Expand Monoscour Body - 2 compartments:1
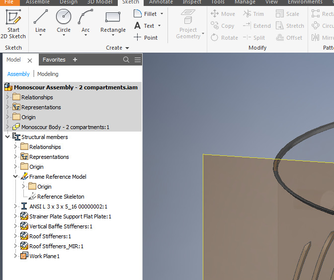The height and width of the screenshot is (280, 334). point(7,127)
